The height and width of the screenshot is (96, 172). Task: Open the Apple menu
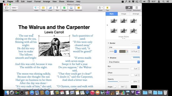(3, 1)
